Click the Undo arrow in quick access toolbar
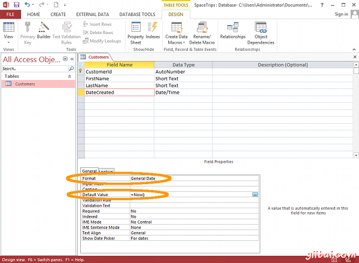The image size is (359, 263). tap(28, 5)
